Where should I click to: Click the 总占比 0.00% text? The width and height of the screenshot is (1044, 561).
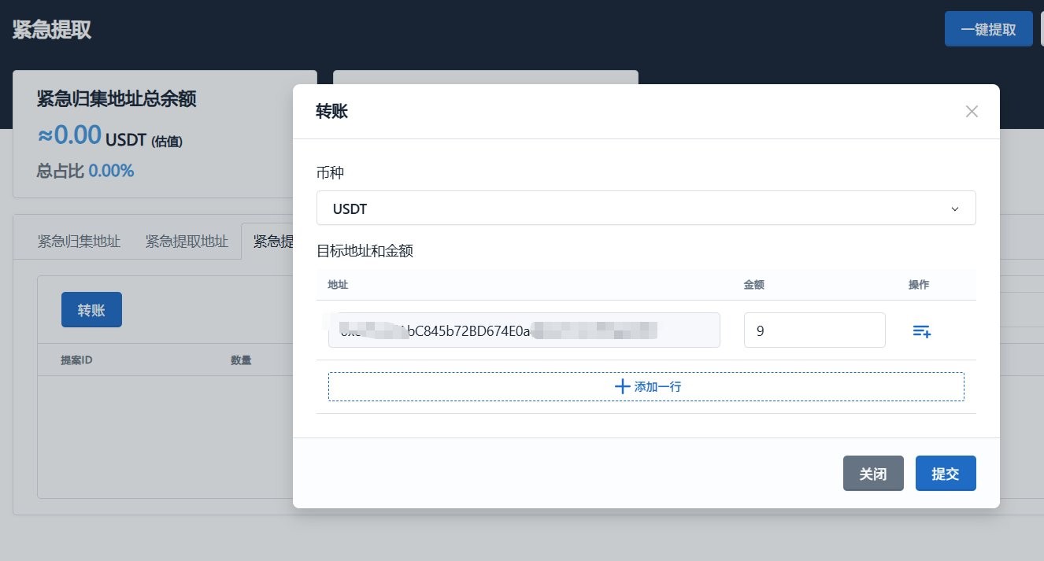pyautogui.click(x=85, y=170)
